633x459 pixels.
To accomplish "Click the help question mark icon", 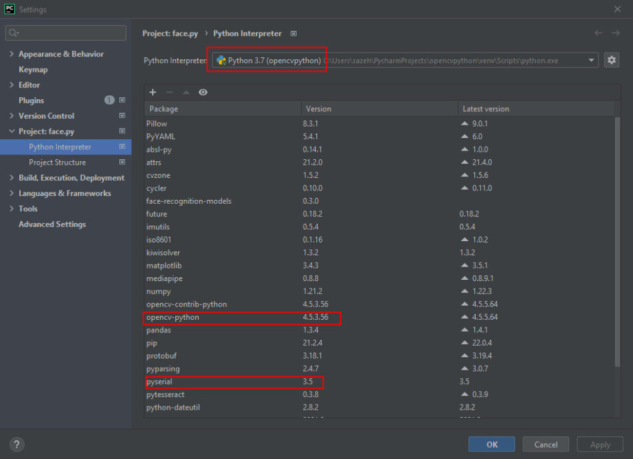I will coord(17,444).
